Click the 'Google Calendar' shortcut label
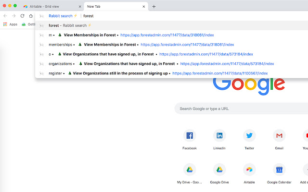The height and width of the screenshot is (192, 308). [x=279, y=182]
